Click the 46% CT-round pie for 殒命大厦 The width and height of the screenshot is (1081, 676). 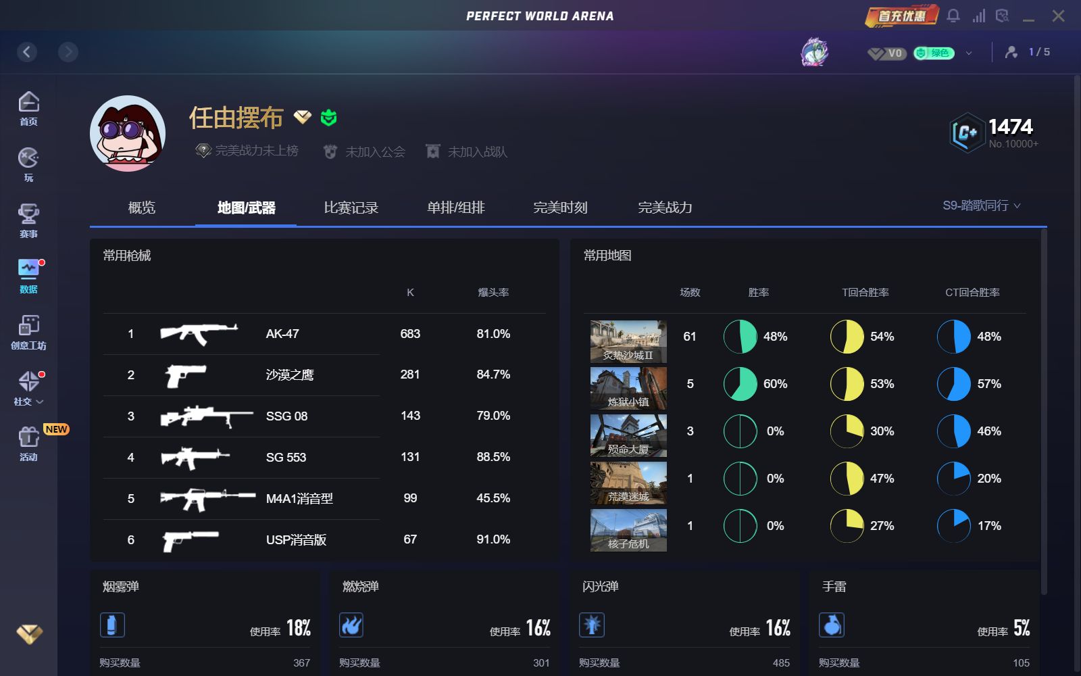point(954,431)
